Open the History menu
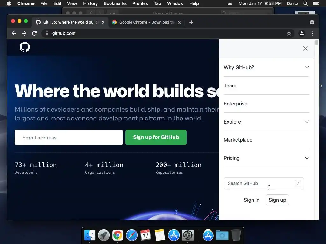This screenshot has height=244, width=326. click(x=90, y=3)
